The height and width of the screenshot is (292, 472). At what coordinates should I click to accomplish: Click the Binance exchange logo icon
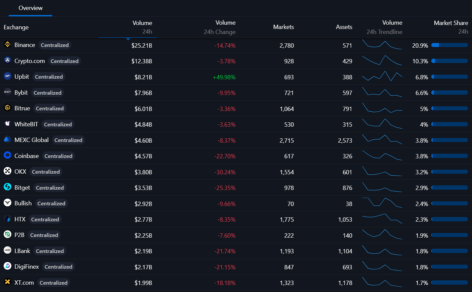coord(7,44)
